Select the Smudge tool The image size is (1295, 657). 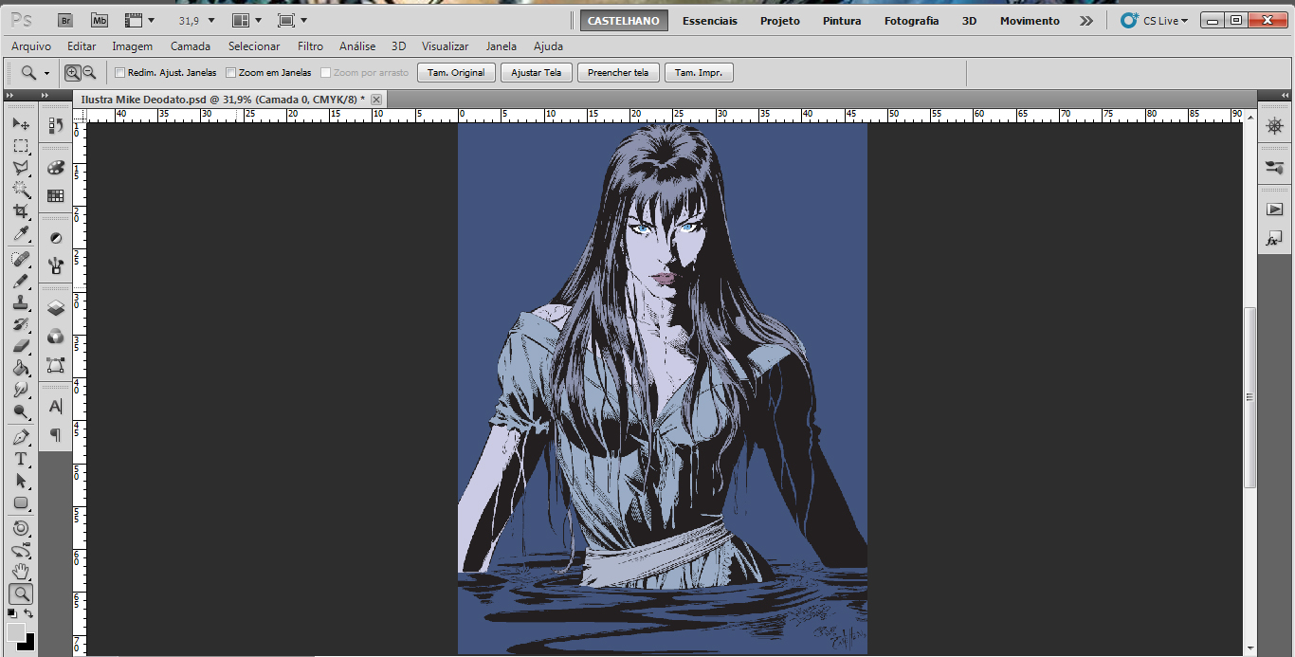[20, 390]
